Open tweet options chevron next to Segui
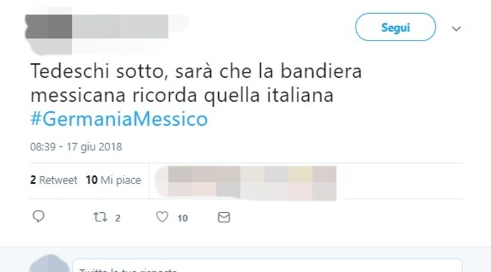 pos(456,29)
